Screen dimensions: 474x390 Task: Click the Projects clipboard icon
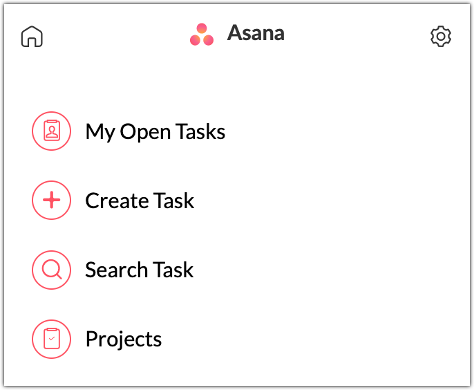point(52,339)
